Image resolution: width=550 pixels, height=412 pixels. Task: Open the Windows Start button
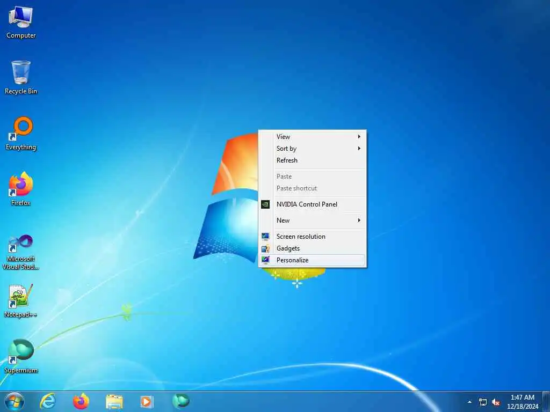(15, 401)
